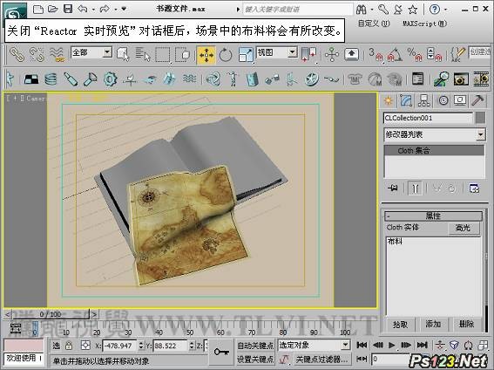Switch to the Modify panel tab
This screenshot has width=494, height=370.
pyautogui.click(x=406, y=100)
